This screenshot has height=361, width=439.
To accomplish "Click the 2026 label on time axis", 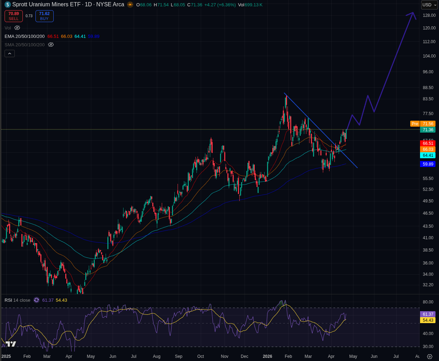I will [267, 356].
